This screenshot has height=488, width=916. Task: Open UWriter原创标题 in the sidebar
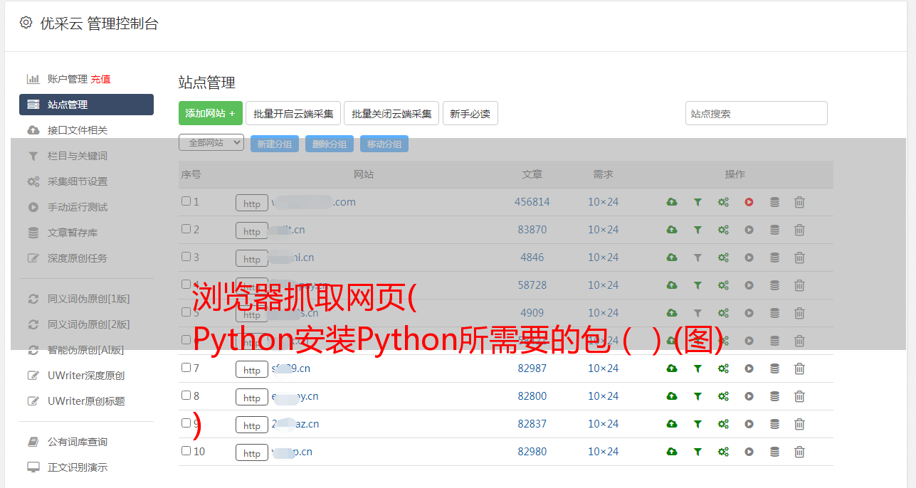click(x=86, y=401)
